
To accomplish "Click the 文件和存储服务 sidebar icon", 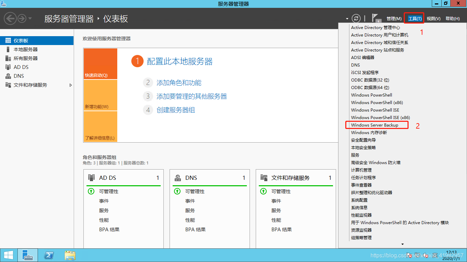I will click(x=8, y=85).
